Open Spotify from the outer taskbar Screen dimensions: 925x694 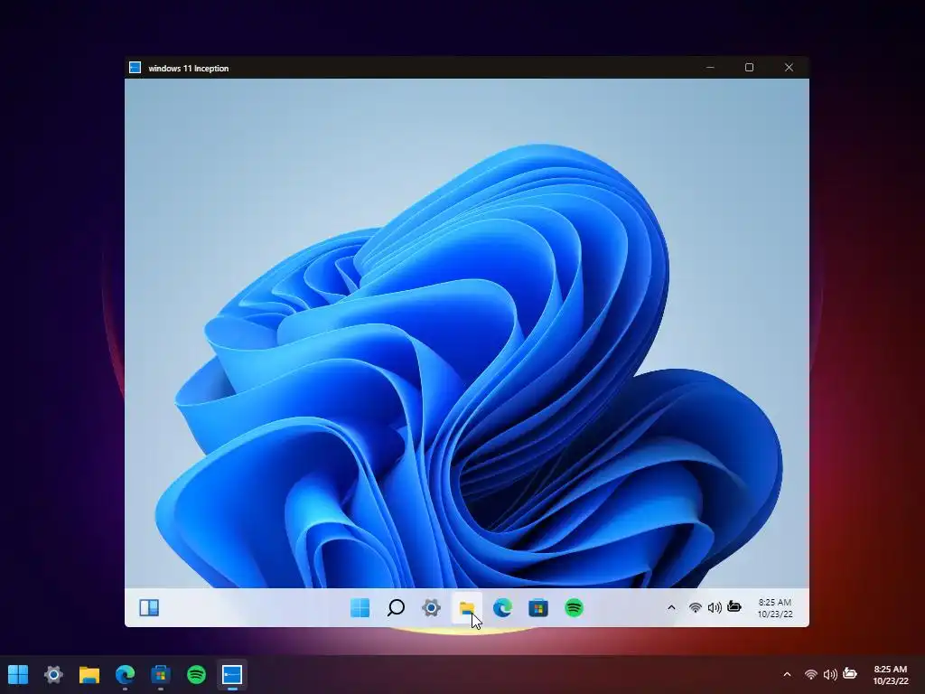click(x=196, y=674)
